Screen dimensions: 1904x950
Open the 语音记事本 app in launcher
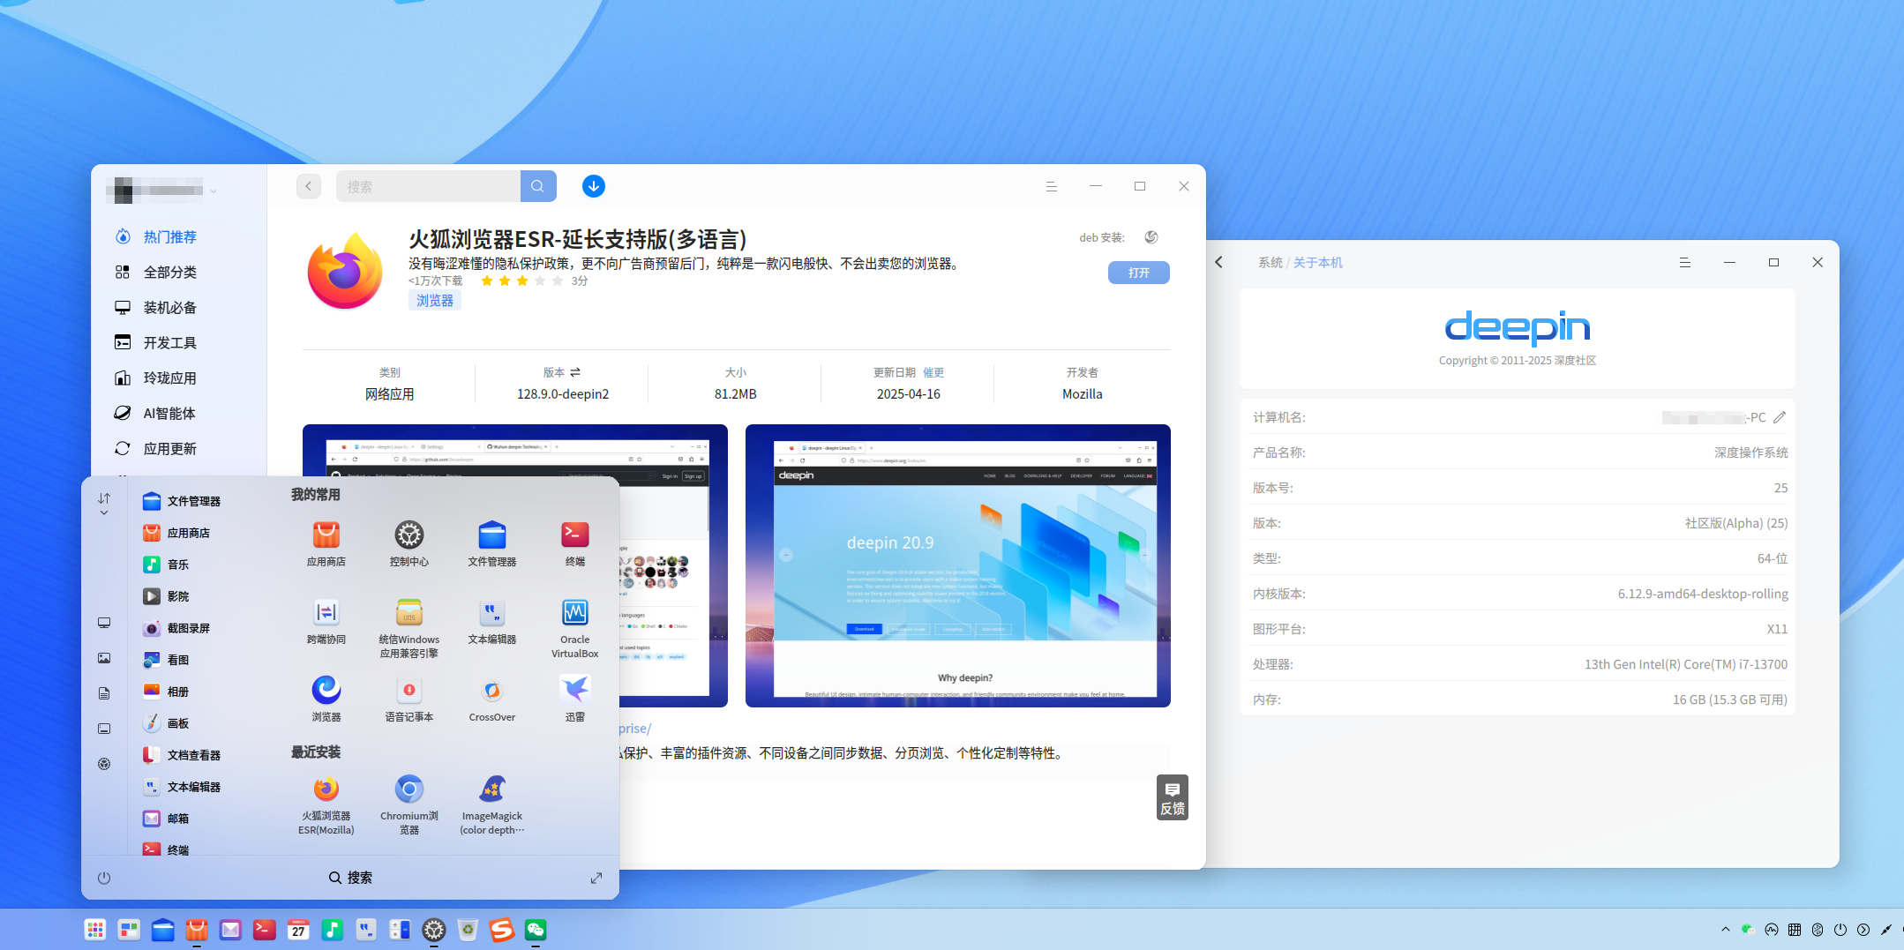click(409, 700)
